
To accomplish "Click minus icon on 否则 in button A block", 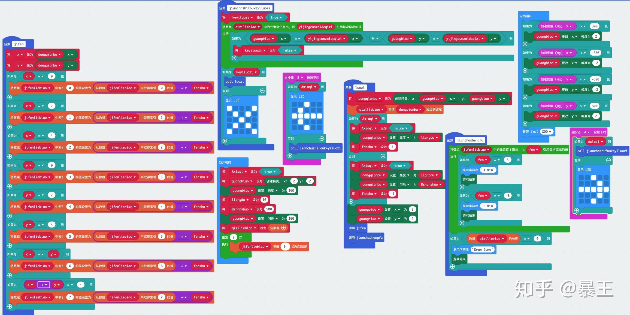I will click(608, 160).
